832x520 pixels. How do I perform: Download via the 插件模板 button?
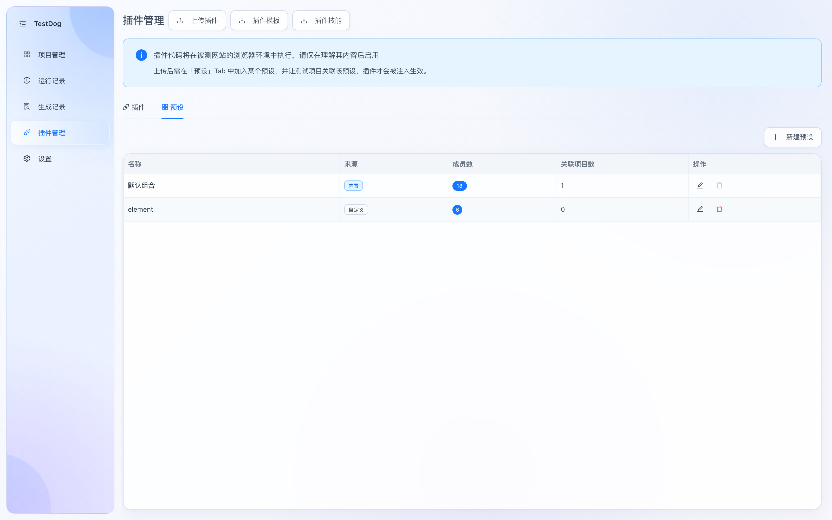click(x=259, y=21)
